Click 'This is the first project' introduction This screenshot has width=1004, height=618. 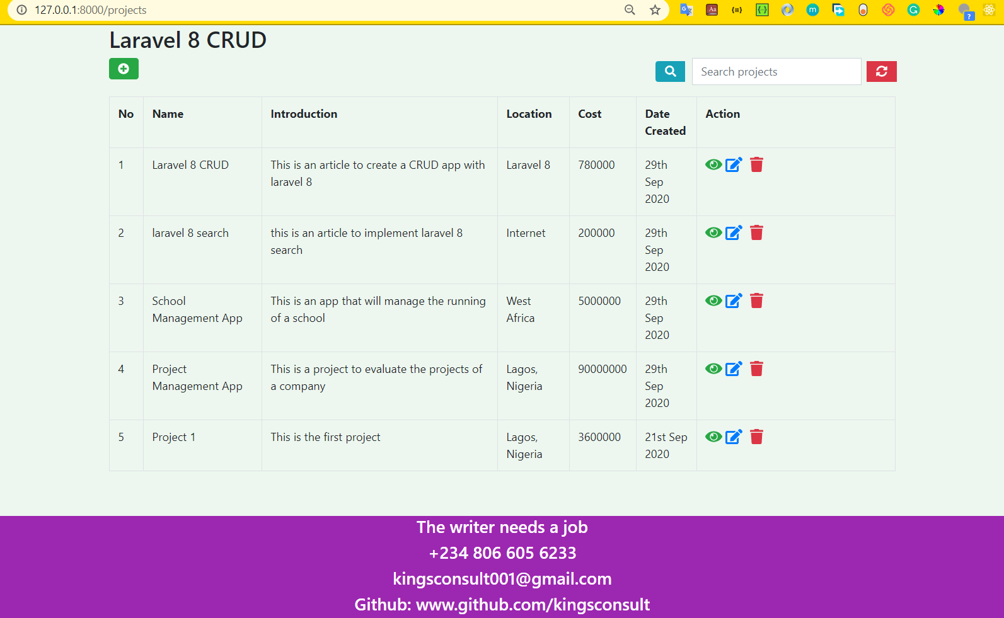pyautogui.click(x=325, y=437)
